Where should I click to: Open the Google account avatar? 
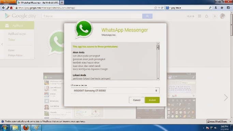click(222, 16)
